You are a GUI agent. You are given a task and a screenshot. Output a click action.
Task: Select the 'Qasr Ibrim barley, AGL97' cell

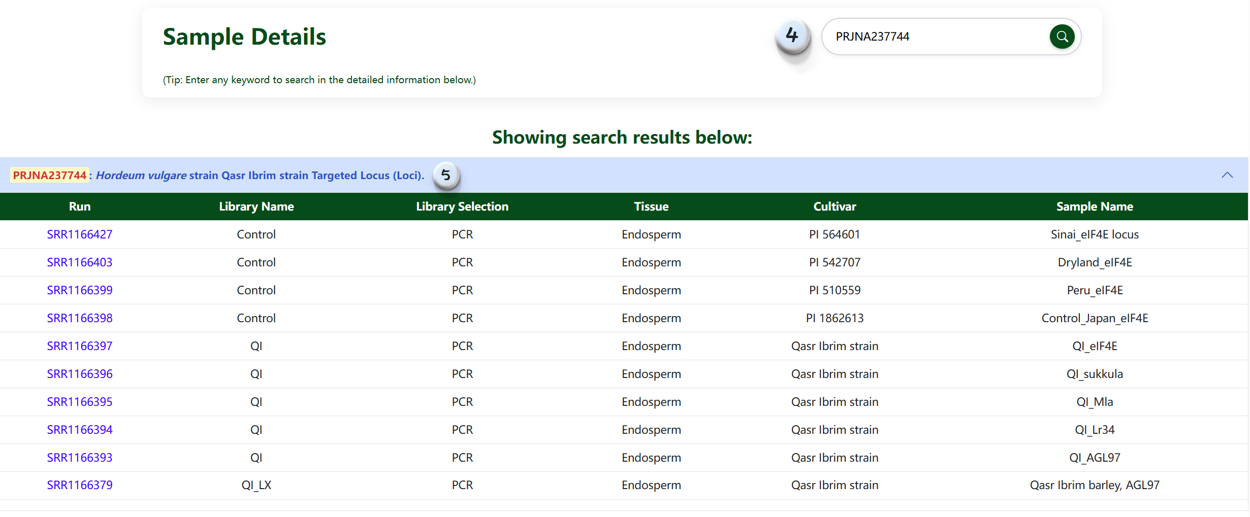tap(1095, 485)
